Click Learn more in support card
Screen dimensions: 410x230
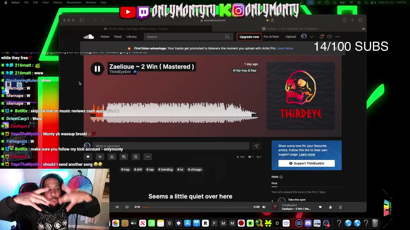pos(307,155)
